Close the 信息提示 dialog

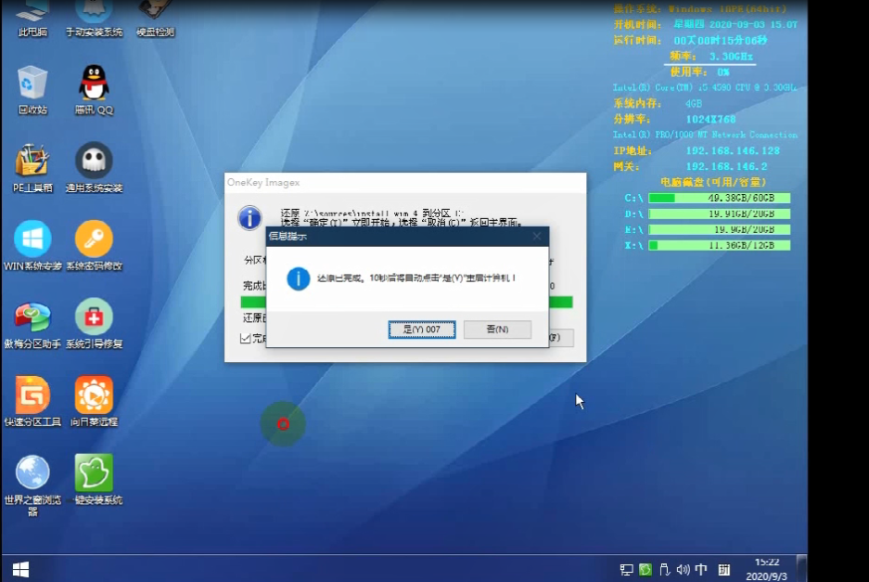point(536,237)
